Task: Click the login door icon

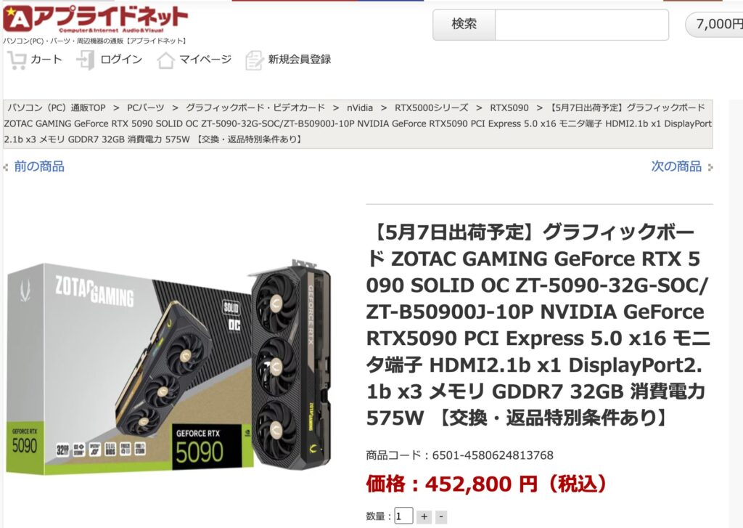Action: (86, 60)
